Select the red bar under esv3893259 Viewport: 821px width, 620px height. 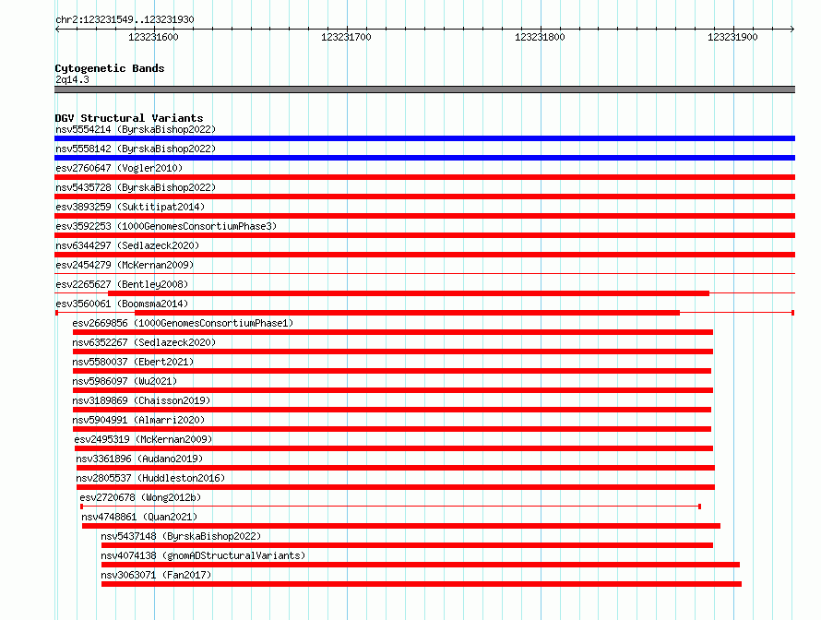[424, 216]
